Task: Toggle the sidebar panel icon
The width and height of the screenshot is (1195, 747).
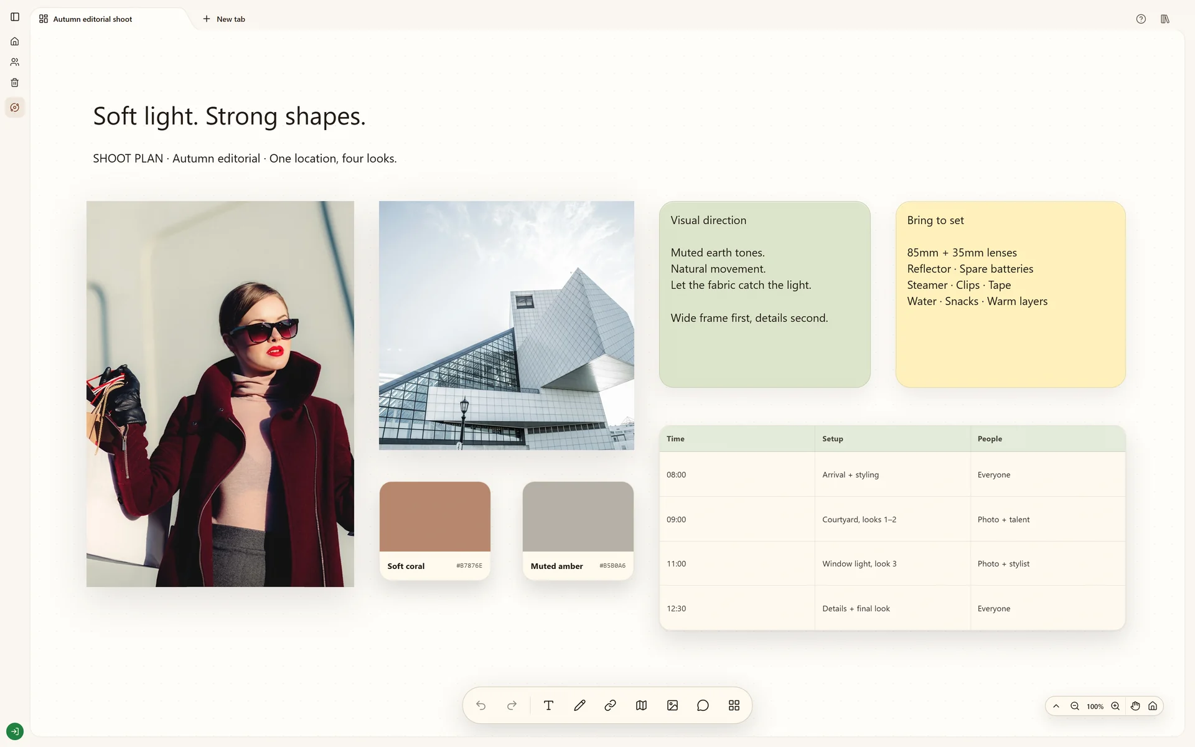Action: 15,17
